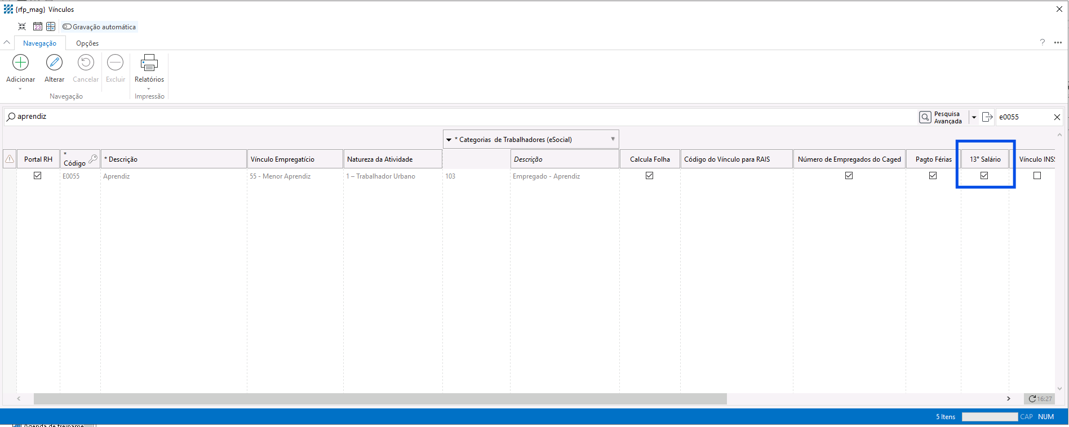Click the Alterar pencil icon
The width and height of the screenshot is (1069, 427).
click(x=54, y=63)
